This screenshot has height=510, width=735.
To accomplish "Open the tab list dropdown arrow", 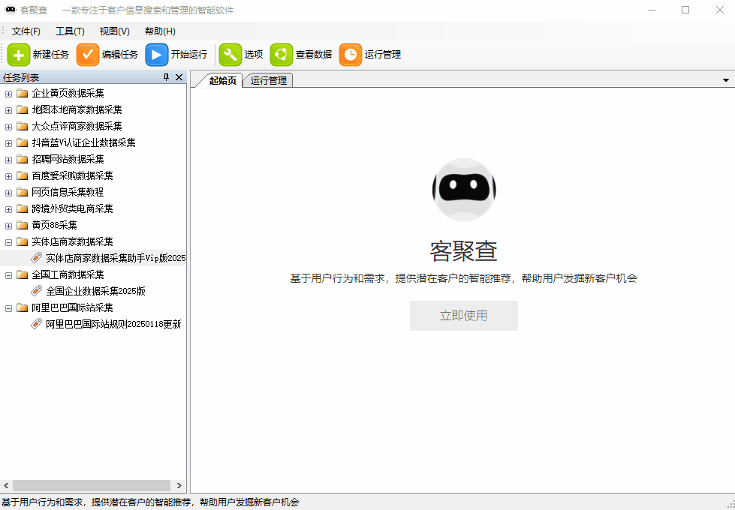I will (726, 80).
